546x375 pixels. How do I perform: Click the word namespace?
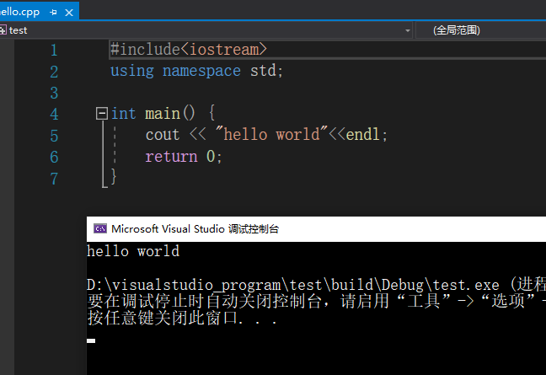201,71
